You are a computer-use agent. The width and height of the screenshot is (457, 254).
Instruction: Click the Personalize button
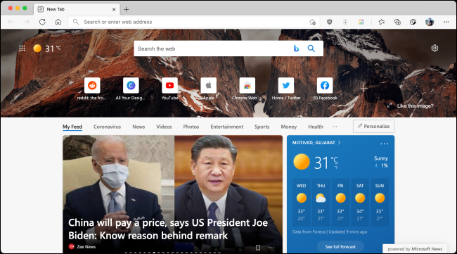(x=373, y=126)
